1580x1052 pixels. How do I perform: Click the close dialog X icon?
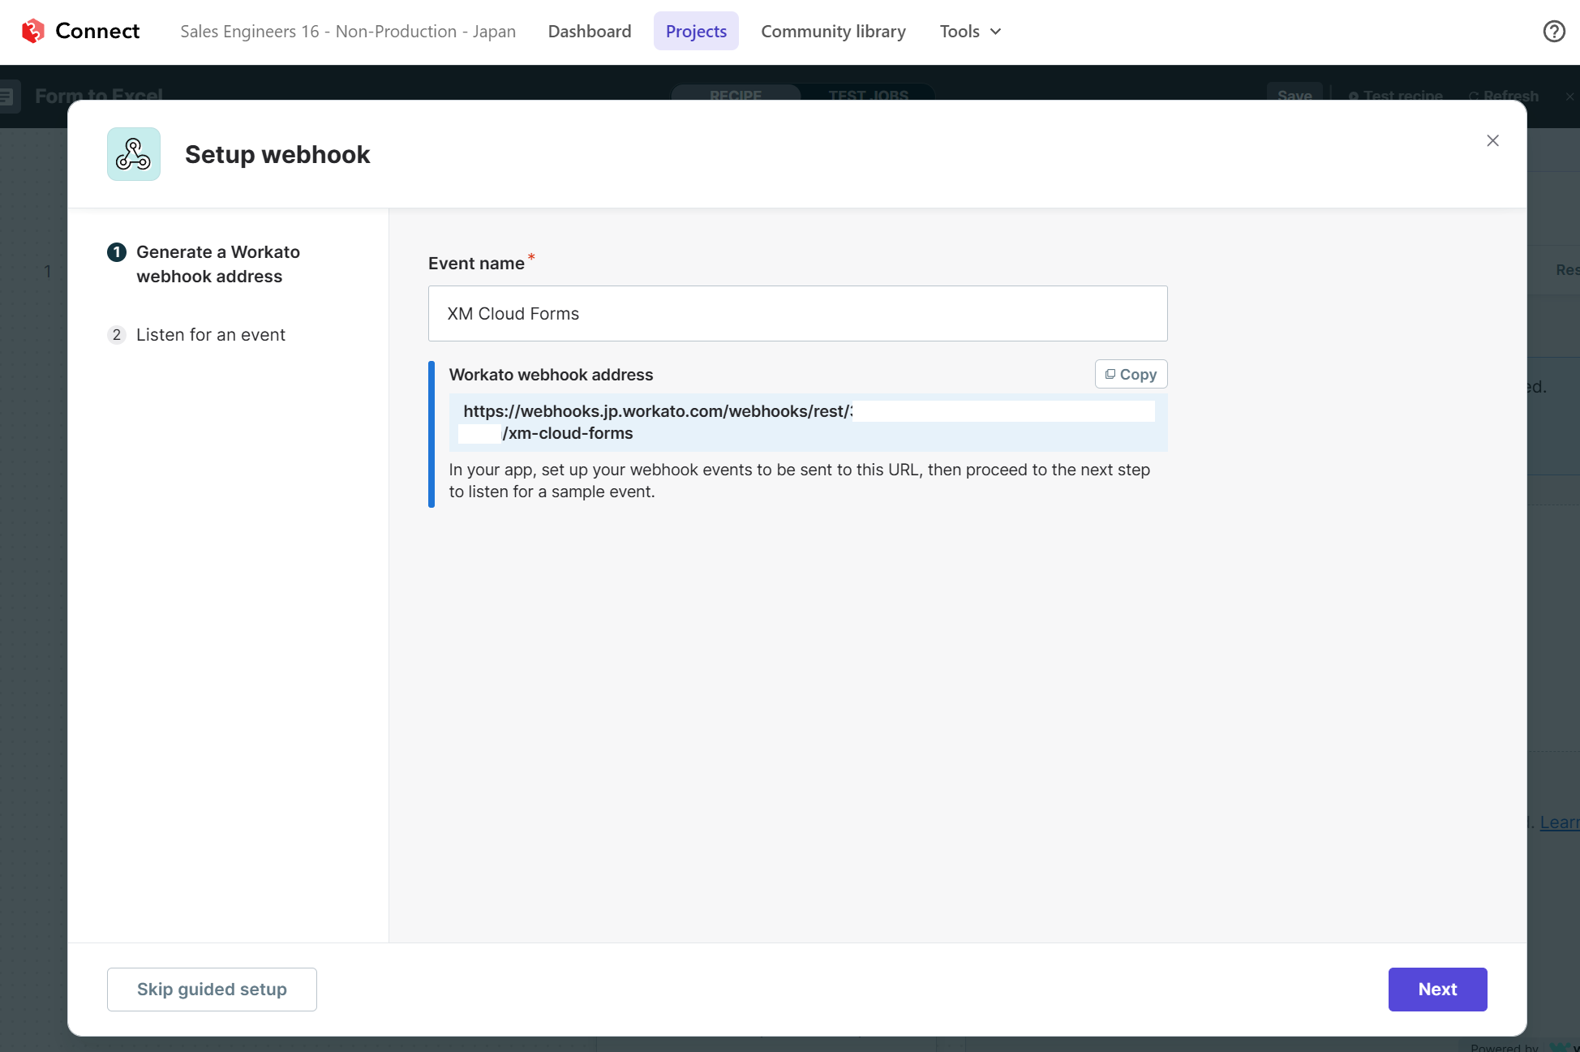point(1491,141)
